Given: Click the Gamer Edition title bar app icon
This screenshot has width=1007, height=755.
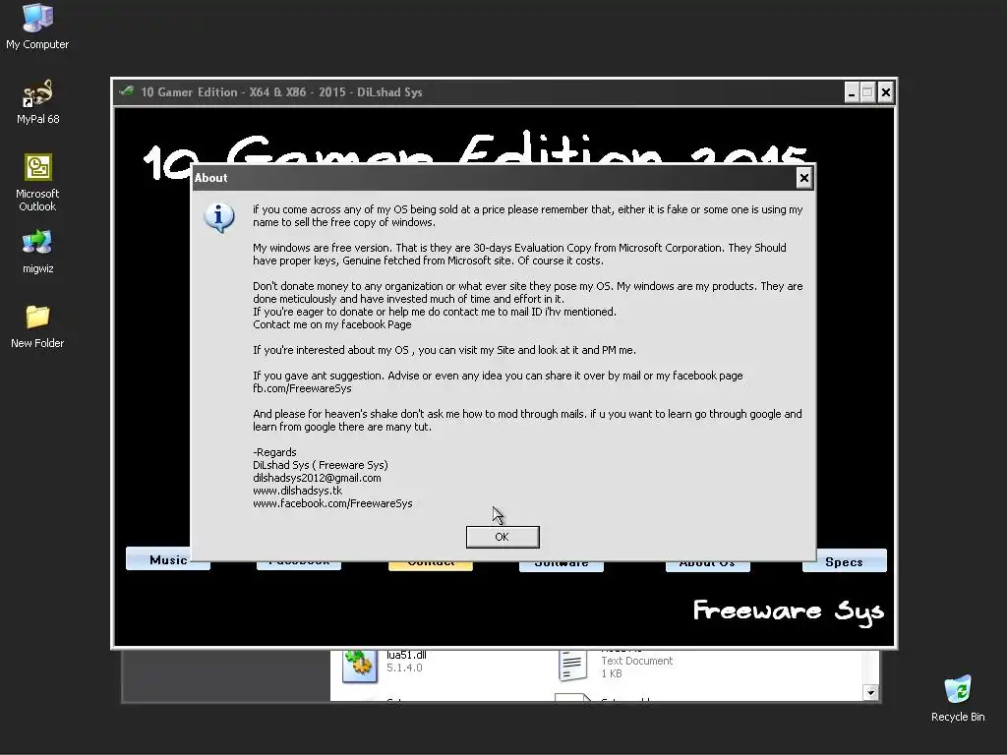Looking at the screenshot, I should click(x=127, y=91).
